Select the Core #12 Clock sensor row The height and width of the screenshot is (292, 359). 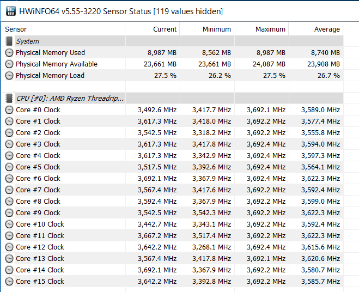click(x=172, y=247)
